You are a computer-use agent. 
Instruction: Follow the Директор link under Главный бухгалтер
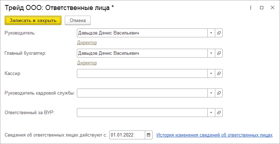click(x=87, y=63)
